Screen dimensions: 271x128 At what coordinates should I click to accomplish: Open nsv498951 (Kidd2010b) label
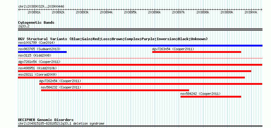[37, 68]
